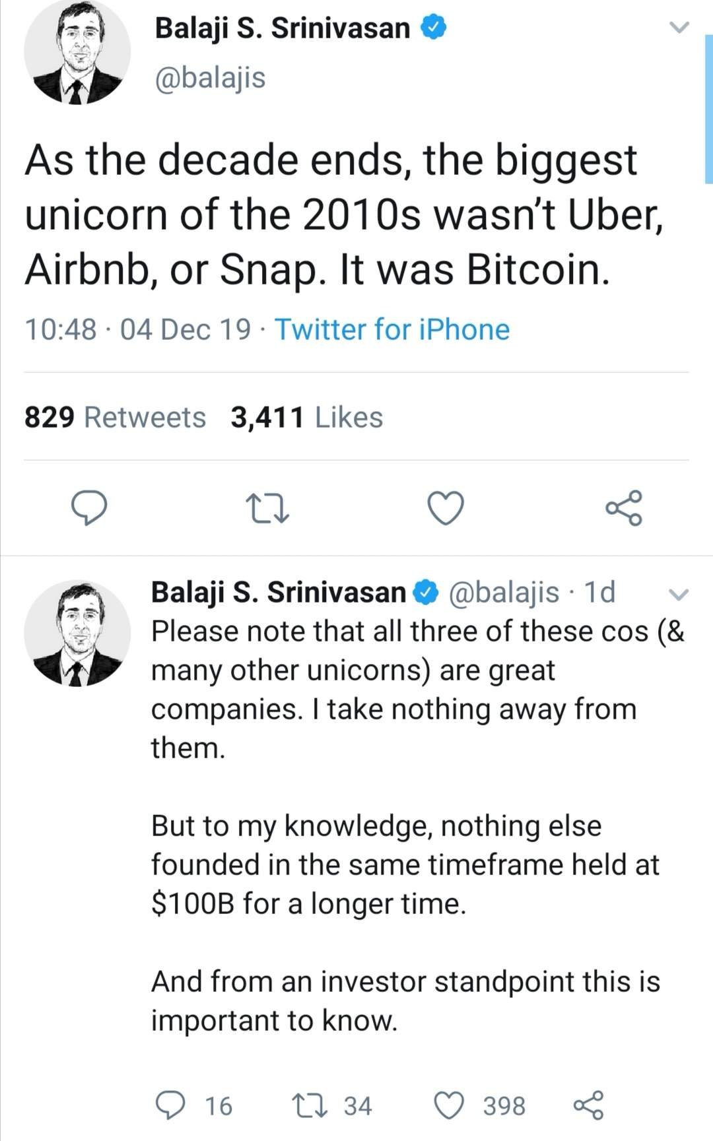
Task: Open the reply author's avatar
Action: (x=77, y=634)
